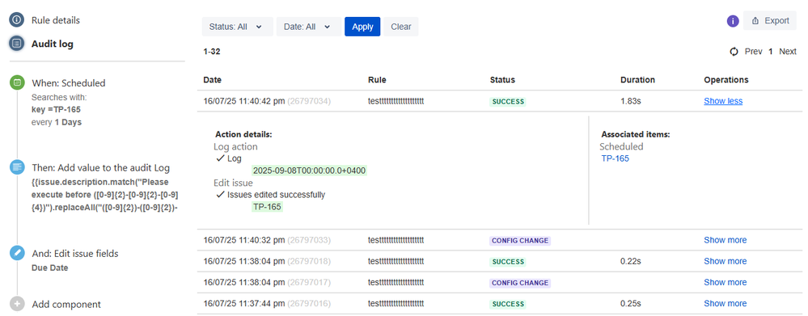Click the 1.83s duration value
The image size is (808, 316).
(631, 101)
